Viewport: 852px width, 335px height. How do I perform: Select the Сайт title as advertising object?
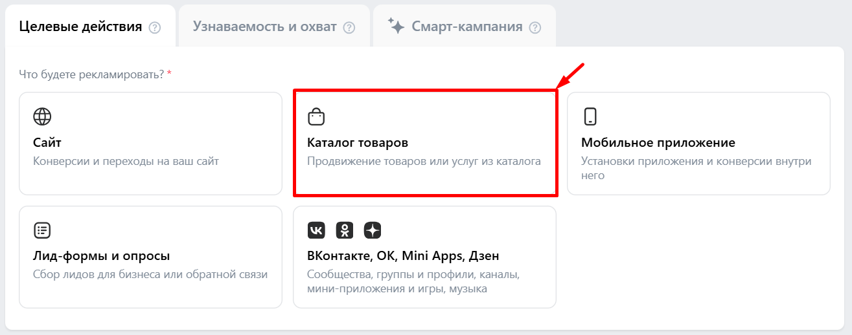point(47,142)
